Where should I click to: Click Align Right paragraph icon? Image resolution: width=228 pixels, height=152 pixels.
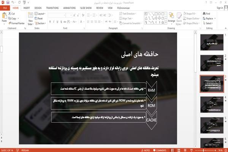point(95,22)
